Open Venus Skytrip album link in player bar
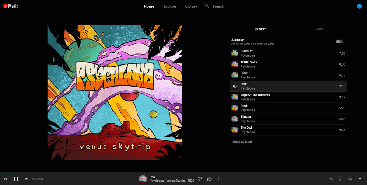Screen dimensions: 367x185 [175, 181]
